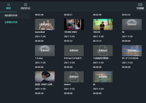Open the 快捷键 label text
The height and width of the screenshot is (103, 146).
point(140,8)
